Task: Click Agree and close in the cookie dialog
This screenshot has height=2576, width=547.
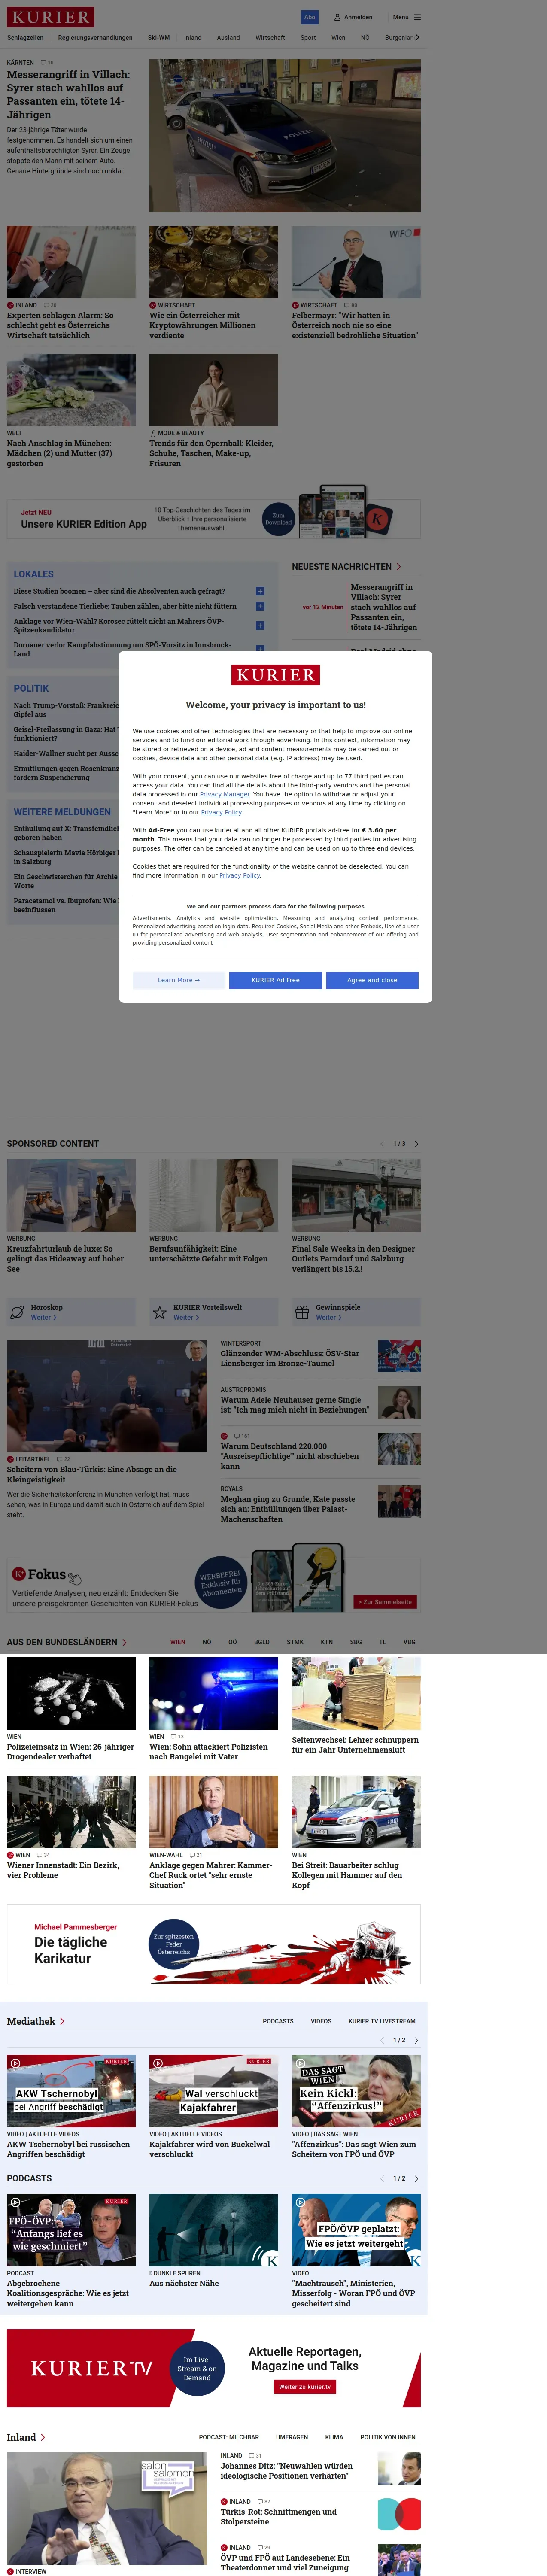Action: pos(372,980)
